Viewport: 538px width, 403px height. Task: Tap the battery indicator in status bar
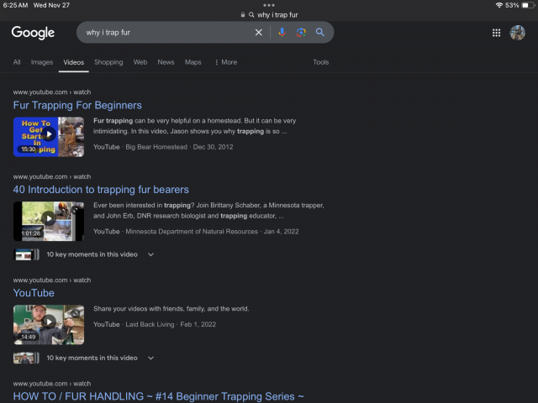coord(527,5)
